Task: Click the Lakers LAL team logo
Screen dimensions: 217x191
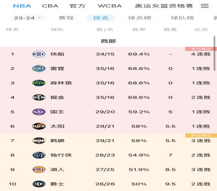Action: (x=39, y=170)
